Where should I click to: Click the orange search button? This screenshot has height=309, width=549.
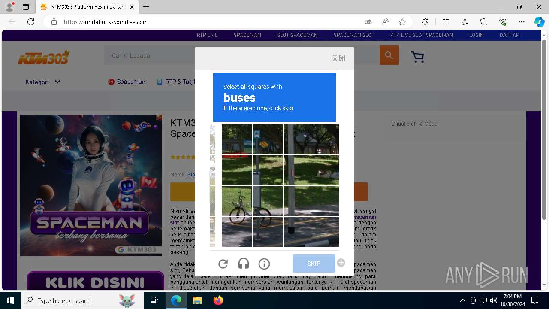389,55
